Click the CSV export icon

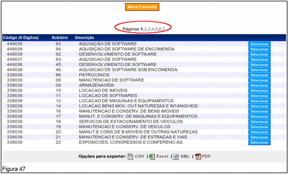130,157
